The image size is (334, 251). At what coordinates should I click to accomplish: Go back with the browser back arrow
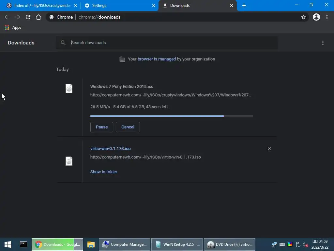(x=7, y=17)
